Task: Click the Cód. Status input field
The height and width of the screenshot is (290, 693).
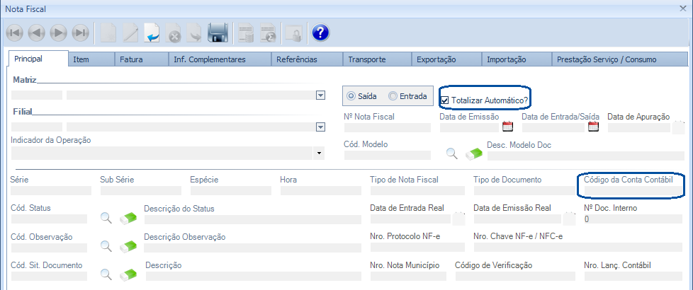Action: [49, 219]
